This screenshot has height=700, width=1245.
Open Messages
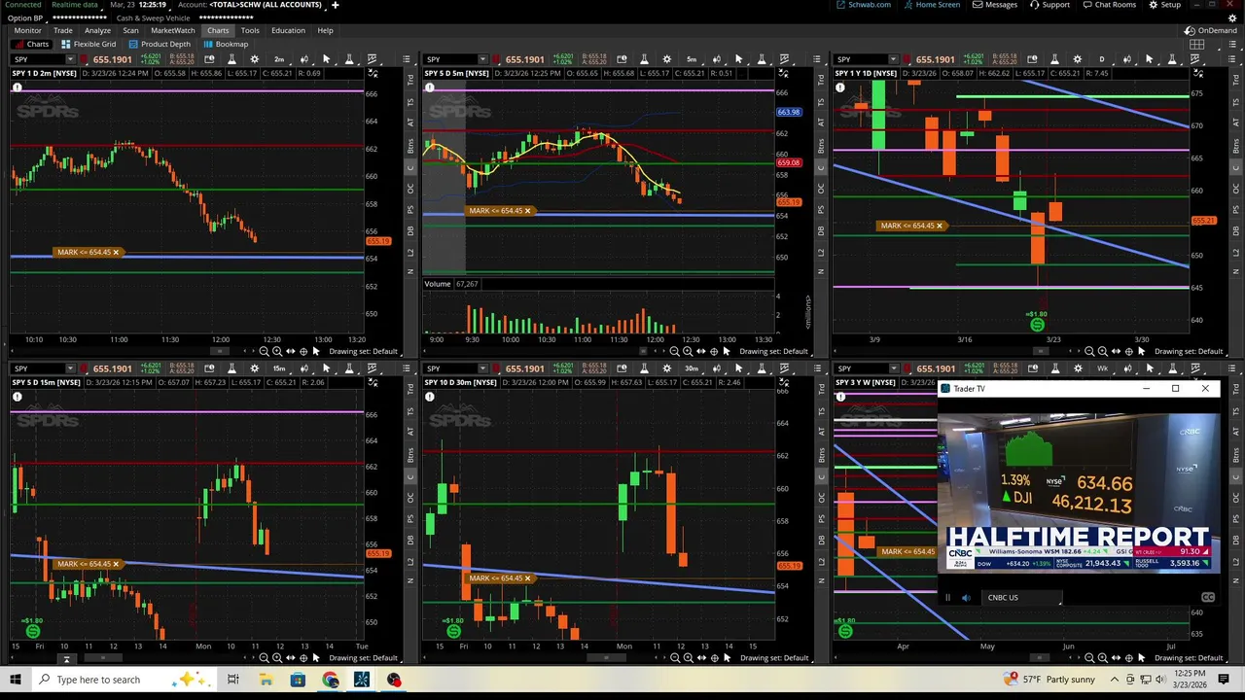click(x=995, y=5)
